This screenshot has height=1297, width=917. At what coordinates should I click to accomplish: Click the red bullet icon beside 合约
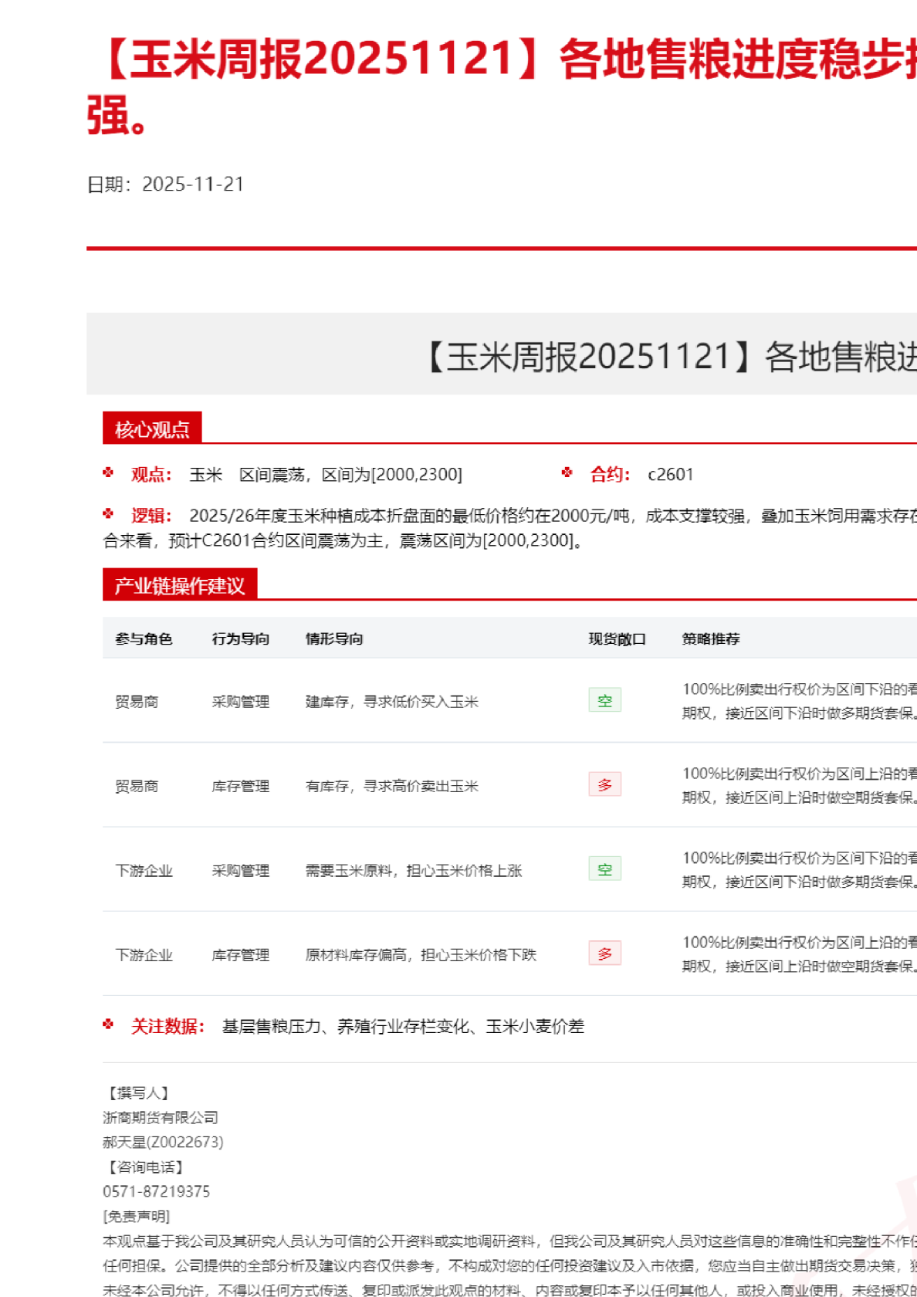[567, 472]
